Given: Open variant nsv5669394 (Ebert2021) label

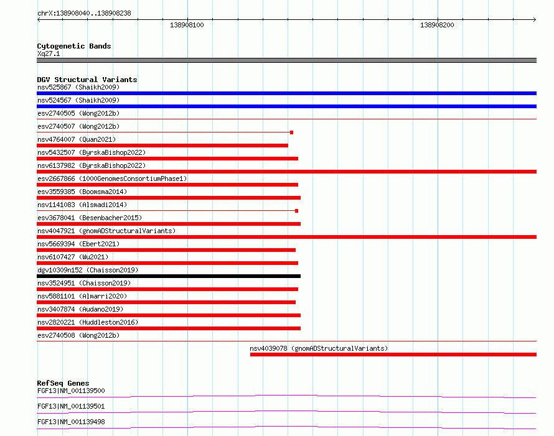Looking at the screenshot, I should pos(78,244).
